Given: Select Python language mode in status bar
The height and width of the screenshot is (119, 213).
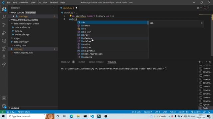Looking at the screenshot, I should pos(173,112).
